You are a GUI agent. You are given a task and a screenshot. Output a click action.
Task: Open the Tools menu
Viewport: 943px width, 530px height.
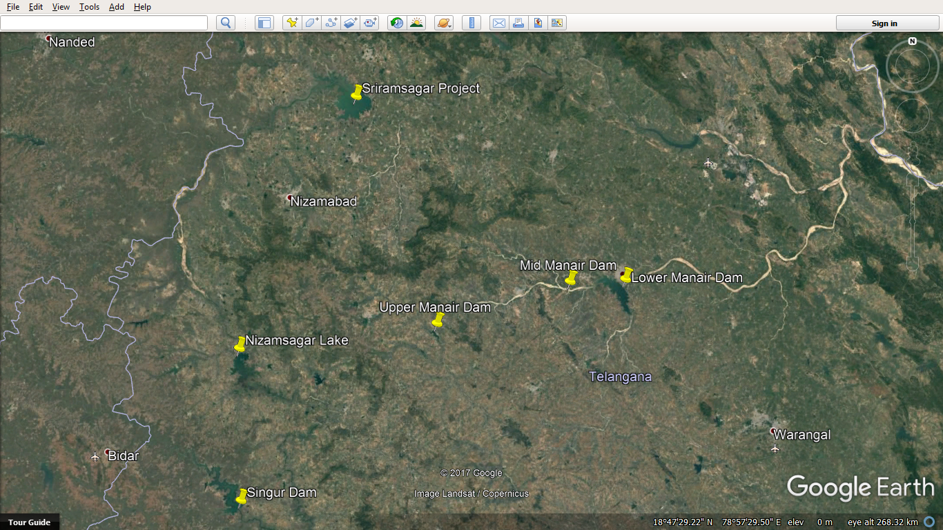pos(88,6)
